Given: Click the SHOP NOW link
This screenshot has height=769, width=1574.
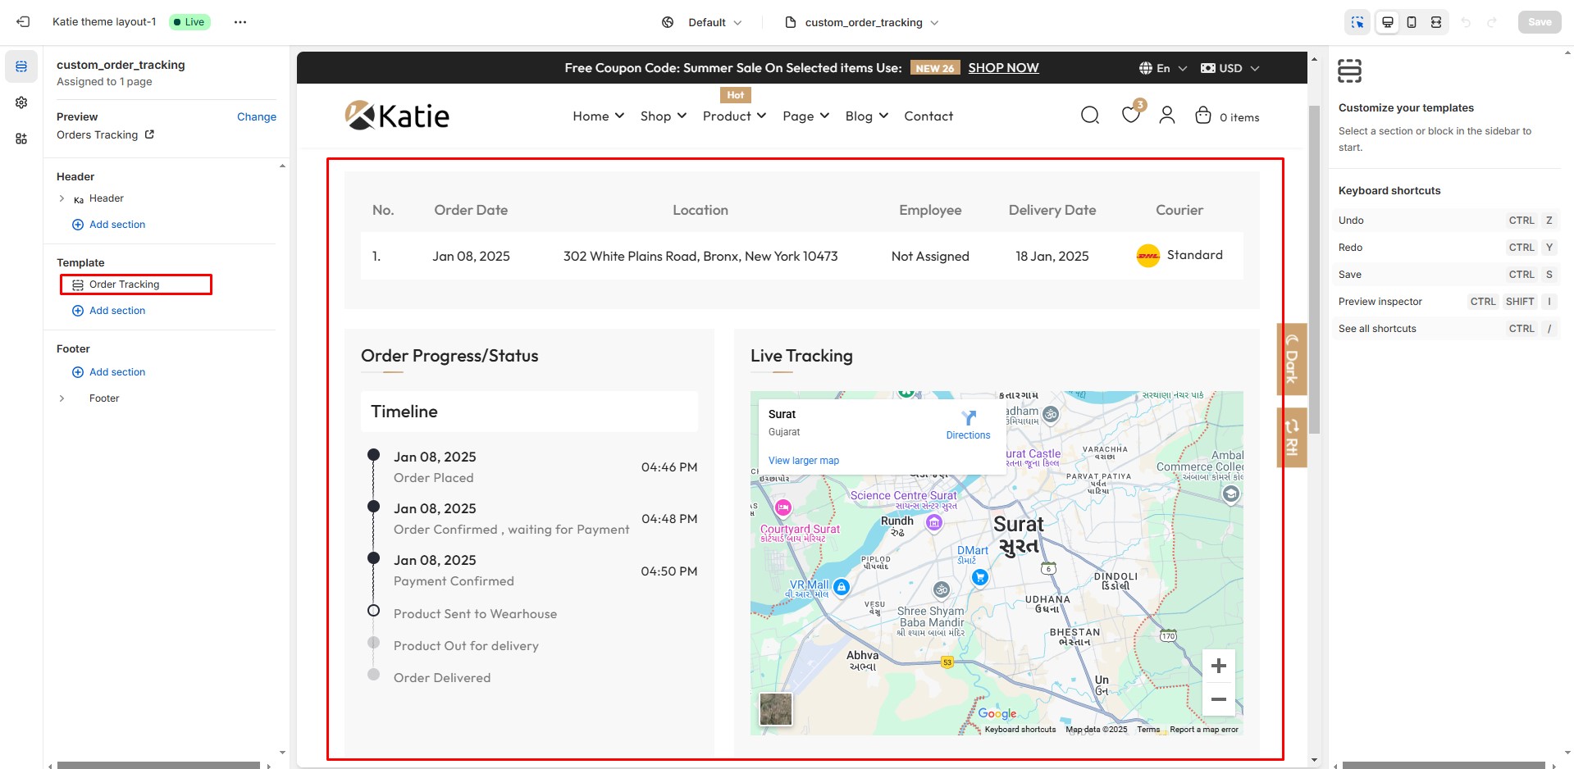Looking at the screenshot, I should pyautogui.click(x=1003, y=68).
